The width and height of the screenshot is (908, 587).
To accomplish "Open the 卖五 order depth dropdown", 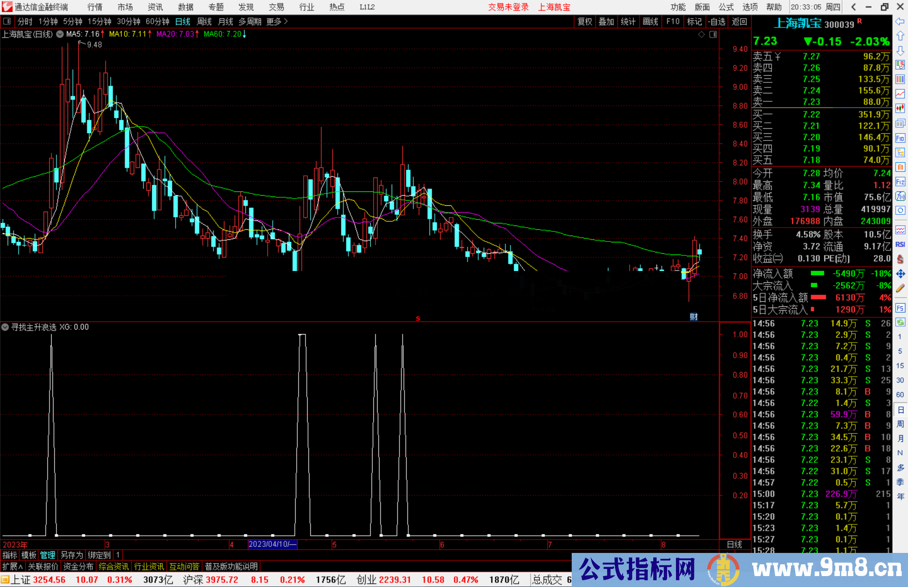I will [x=778, y=56].
